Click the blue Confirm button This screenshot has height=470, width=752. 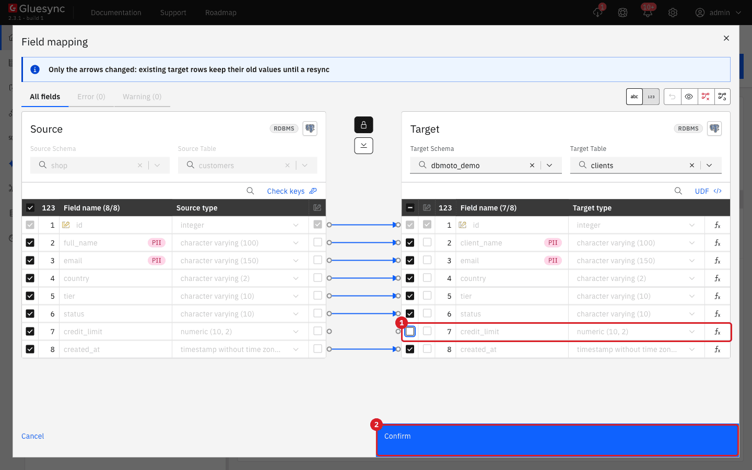click(557, 440)
